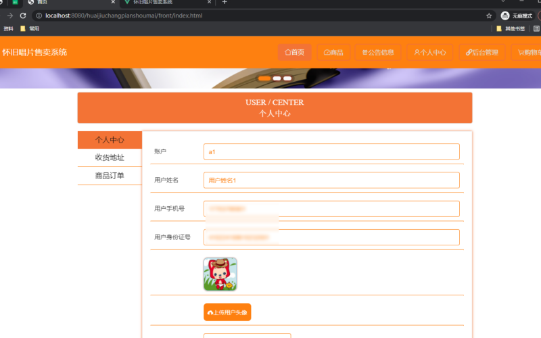
Task: Click the 用户手机号 input field
Action: [x=331, y=209]
